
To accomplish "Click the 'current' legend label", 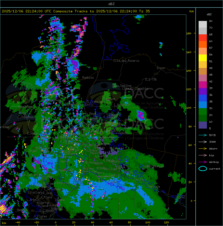I will pos(215,169).
